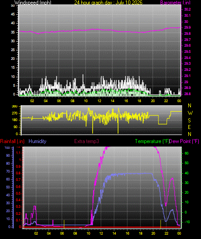Click rainfall scale value 0.8
Image resolution: width=201 pixels, height=239 pixels.
pyautogui.click(x=18, y=173)
